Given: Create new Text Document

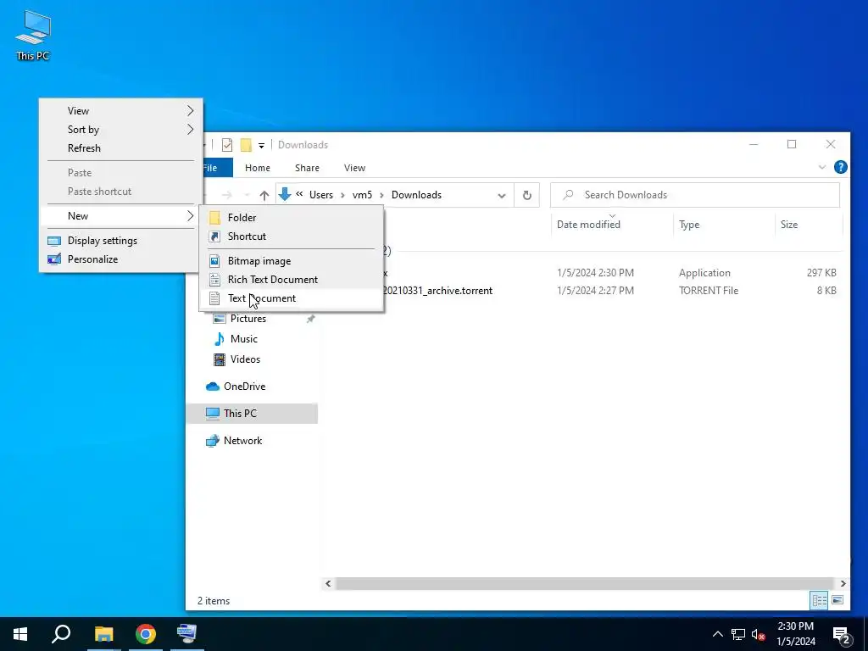Looking at the screenshot, I should coord(292,298).
